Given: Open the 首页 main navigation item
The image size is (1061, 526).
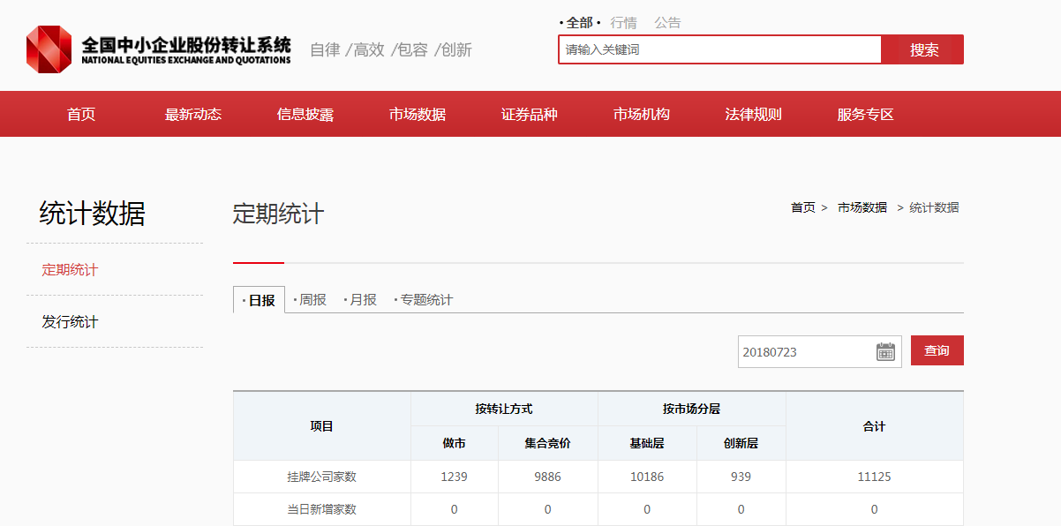Looking at the screenshot, I should pyautogui.click(x=81, y=115).
